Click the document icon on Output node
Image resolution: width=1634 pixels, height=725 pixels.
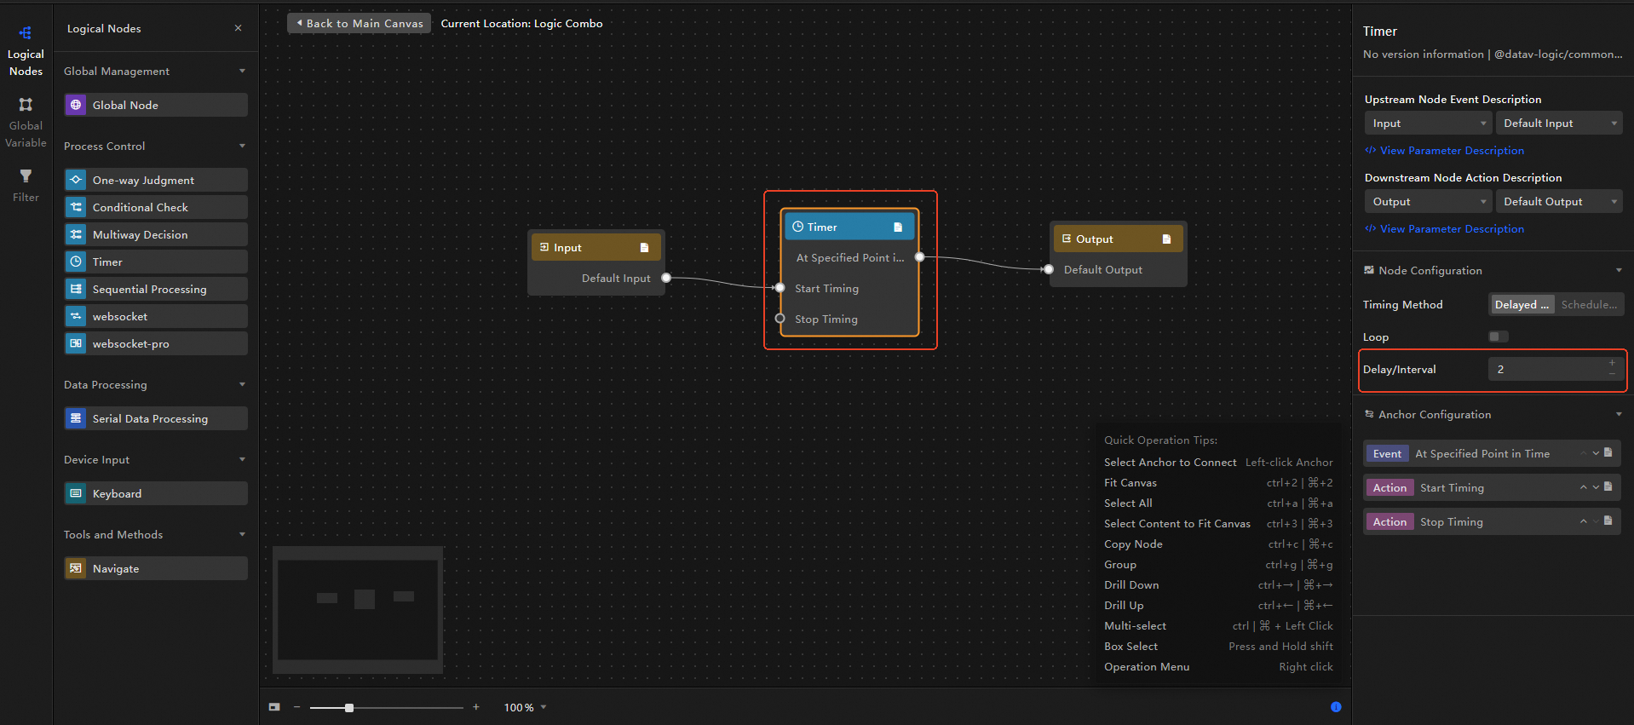(x=1166, y=239)
